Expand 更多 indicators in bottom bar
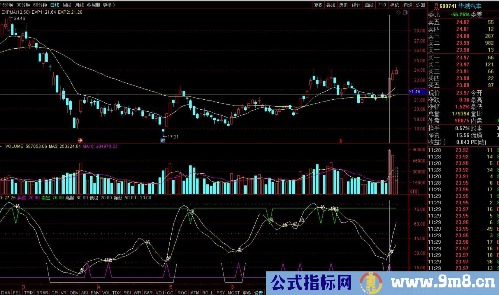The height and width of the screenshot is (295, 499). tap(247, 293)
